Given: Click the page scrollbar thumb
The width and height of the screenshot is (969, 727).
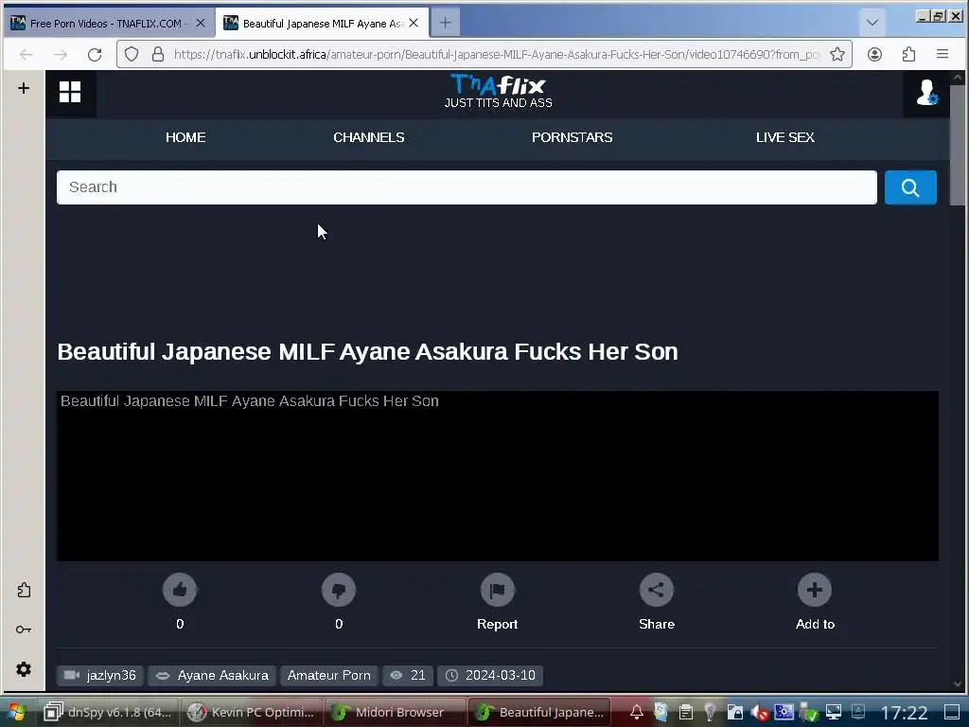Looking at the screenshot, I should (x=958, y=145).
